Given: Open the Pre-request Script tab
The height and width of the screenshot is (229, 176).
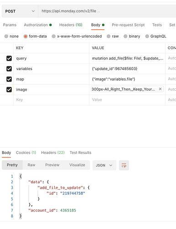Looking at the screenshot, I should pyautogui.click(x=128, y=25).
